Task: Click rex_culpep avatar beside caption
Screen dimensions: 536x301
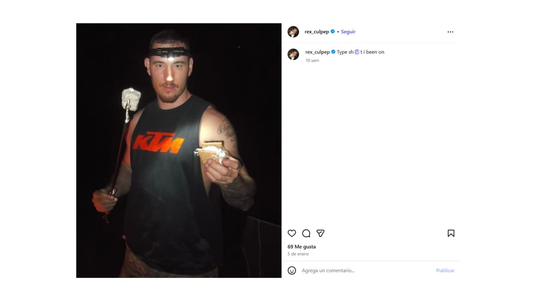Action: (293, 54)
